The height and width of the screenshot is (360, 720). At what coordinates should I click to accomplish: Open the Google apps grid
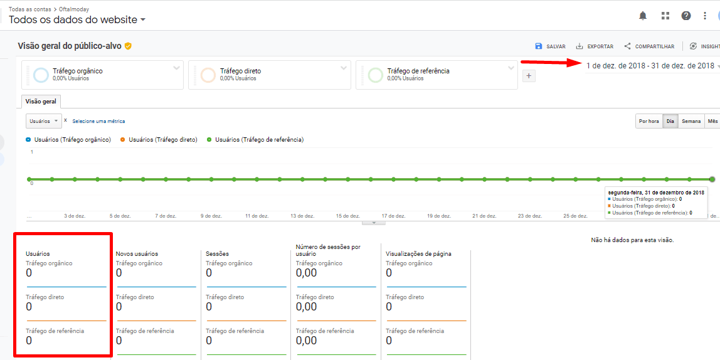(665, 16)
